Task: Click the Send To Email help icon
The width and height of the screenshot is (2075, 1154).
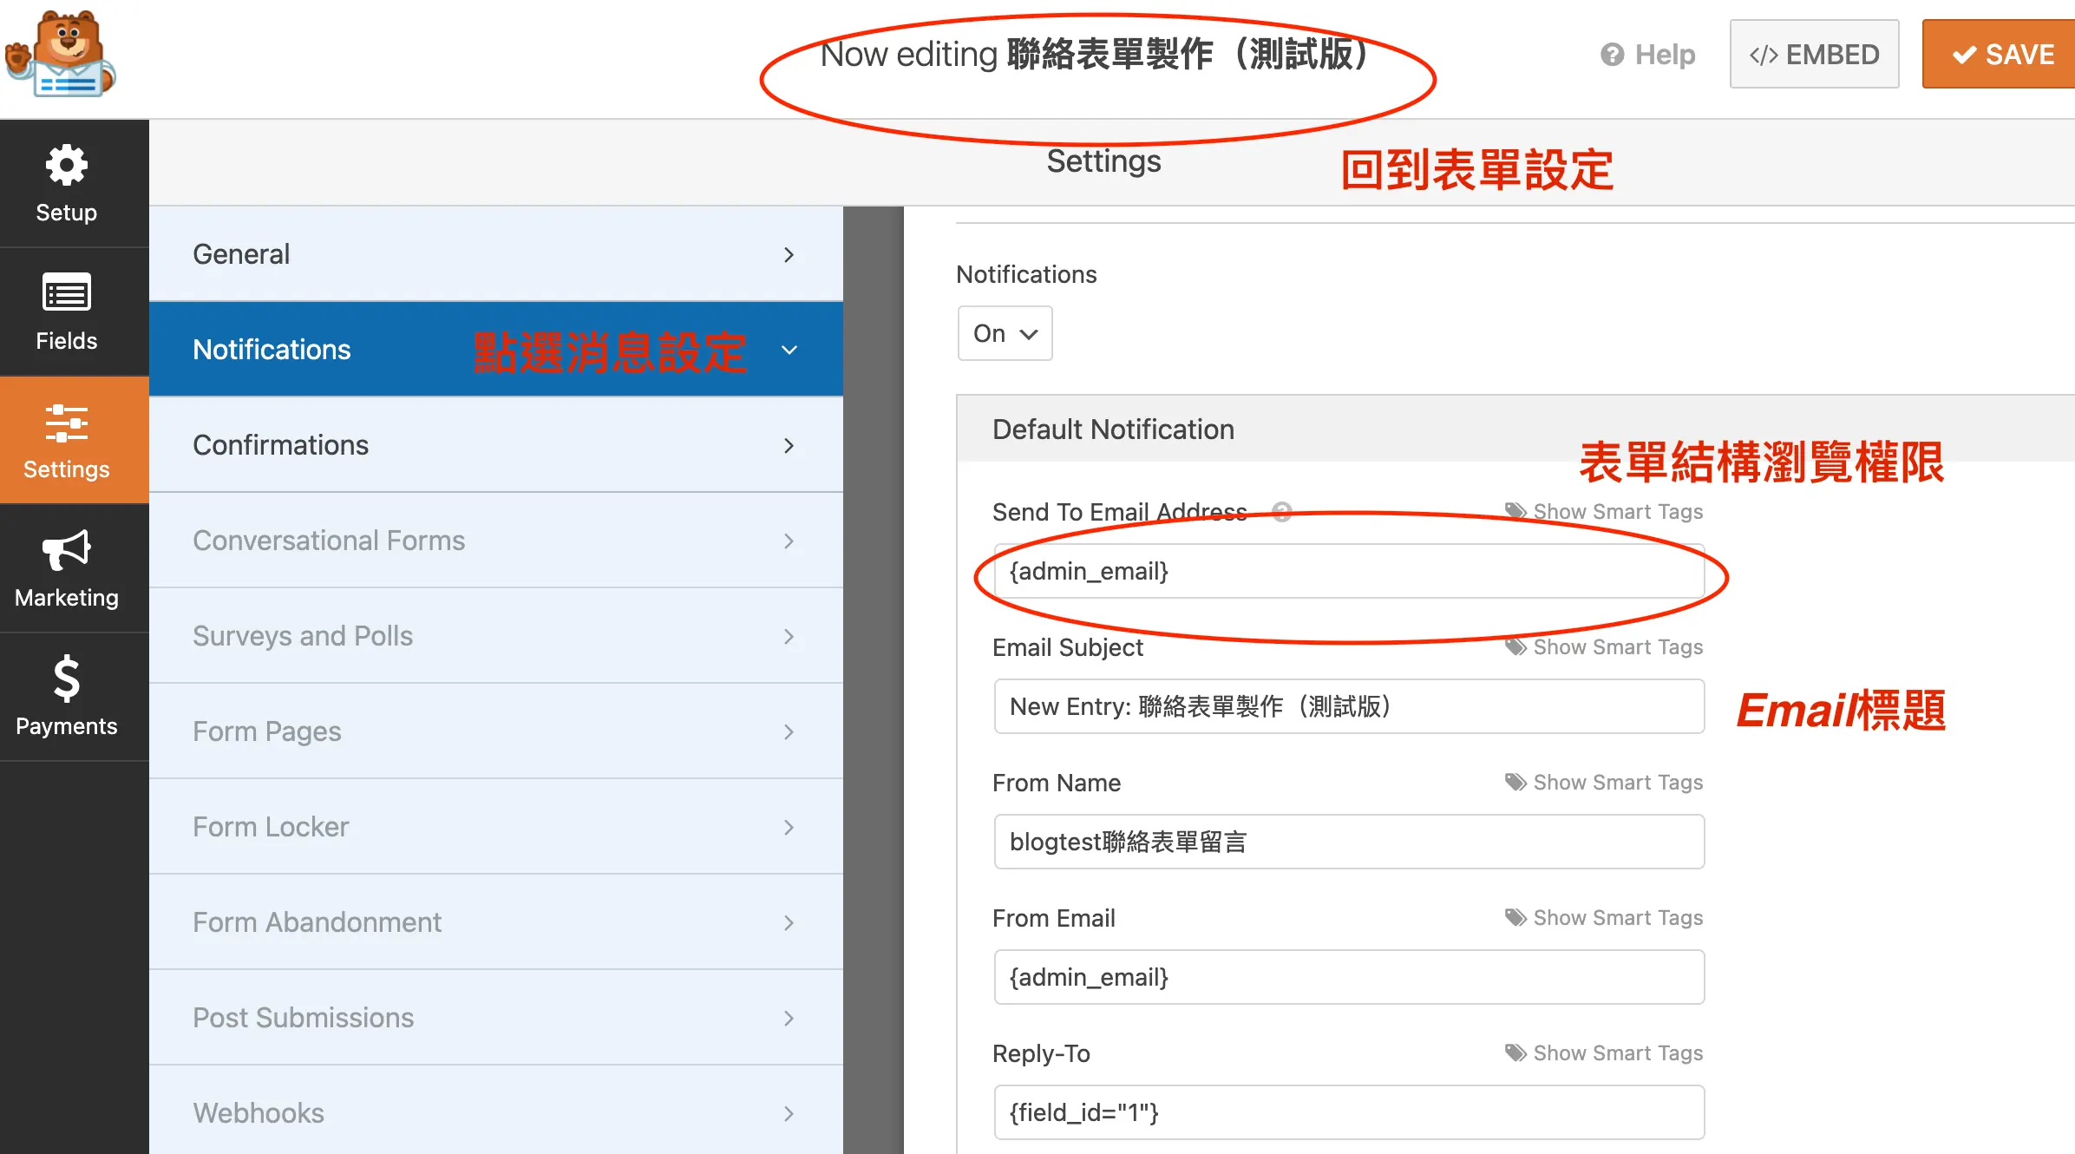Action: pos(1282,512)
